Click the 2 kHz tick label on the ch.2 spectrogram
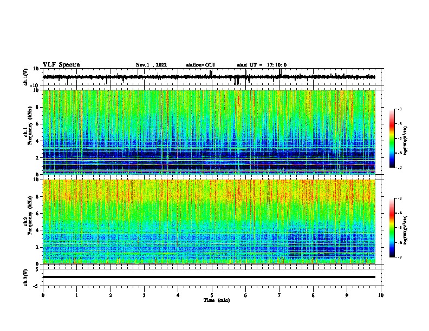Viewport: 429px width, 331px height. click(x=37, y=247)
